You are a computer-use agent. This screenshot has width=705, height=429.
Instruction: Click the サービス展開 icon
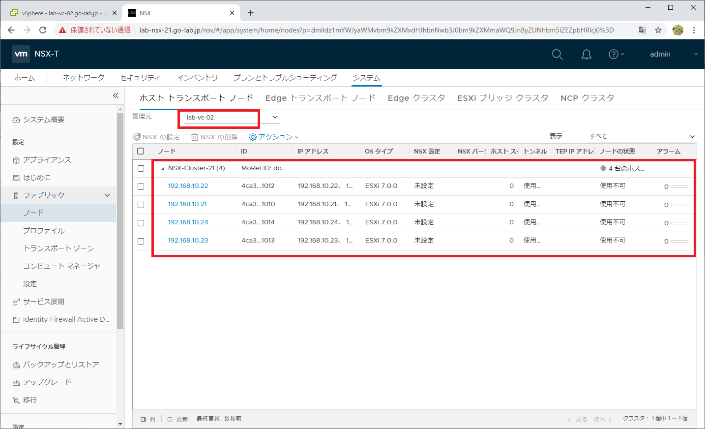pos(16,302)
